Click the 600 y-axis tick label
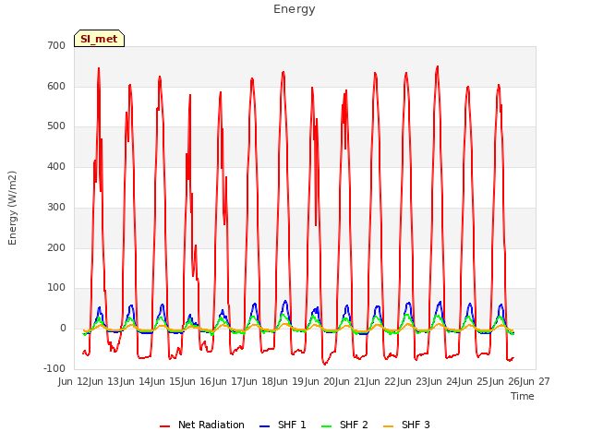The image size is (591, 443). point(56,86)
